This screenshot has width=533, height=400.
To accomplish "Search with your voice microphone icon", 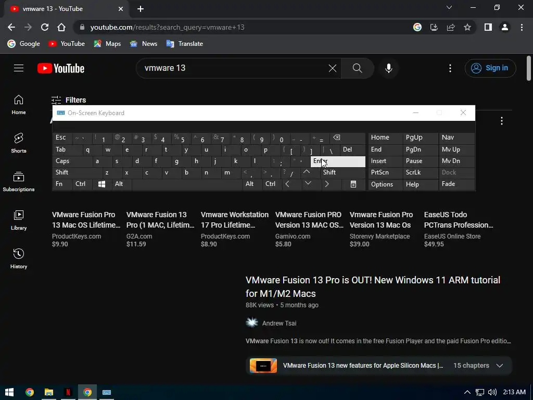I will [388, 68].
